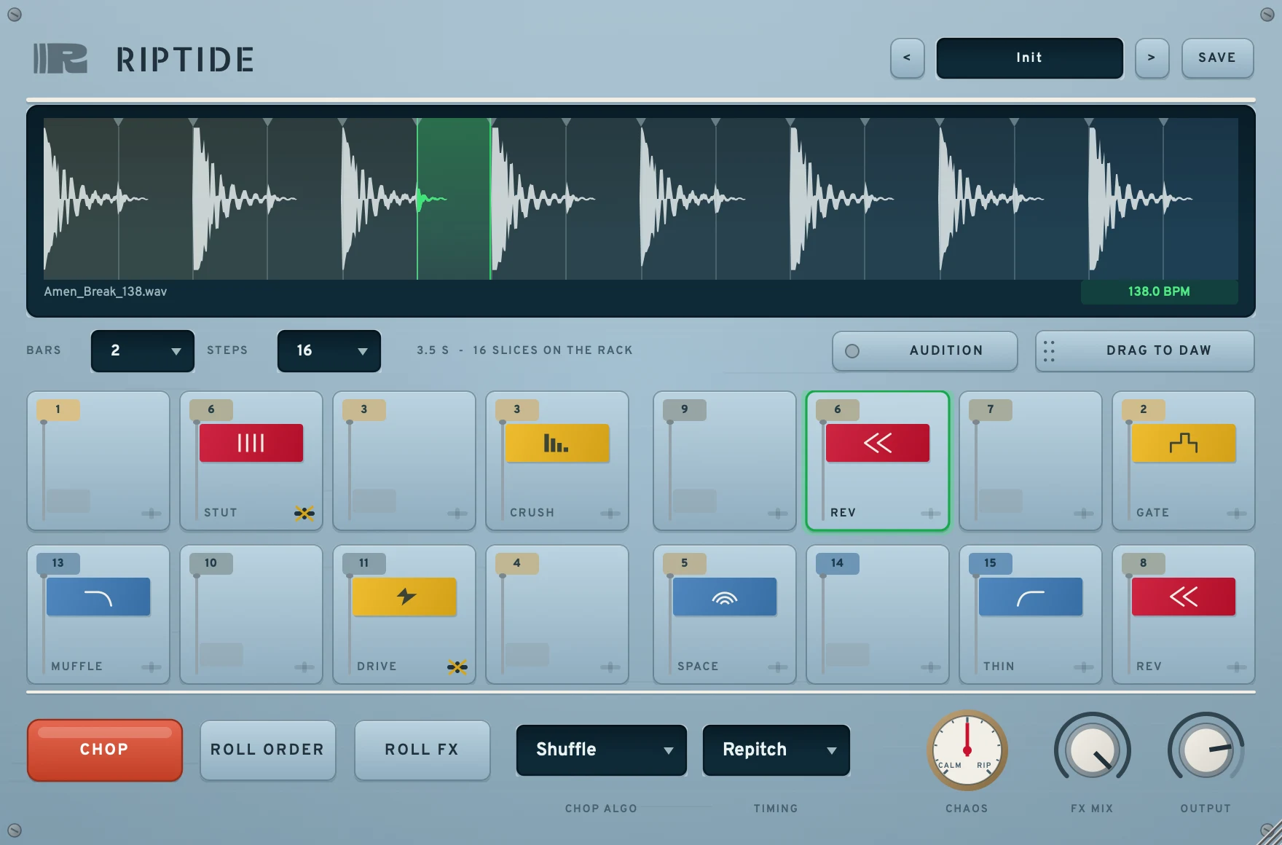Click the plus handle on REV pad 8
1282x845 pixels.
(1237, 667)
